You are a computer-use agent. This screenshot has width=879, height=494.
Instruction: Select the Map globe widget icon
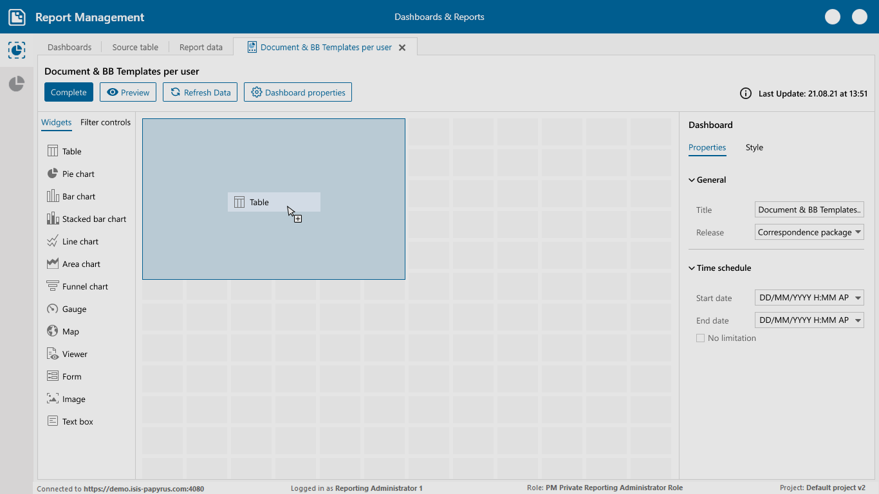tap(53, 331)
